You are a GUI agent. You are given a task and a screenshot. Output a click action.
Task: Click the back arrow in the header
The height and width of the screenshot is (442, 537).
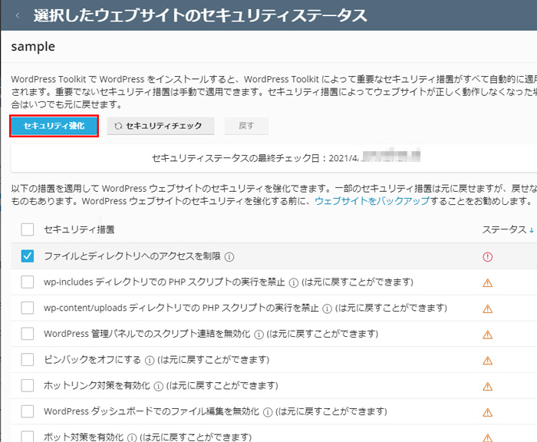pyautogui.click(x=18, y=15)
